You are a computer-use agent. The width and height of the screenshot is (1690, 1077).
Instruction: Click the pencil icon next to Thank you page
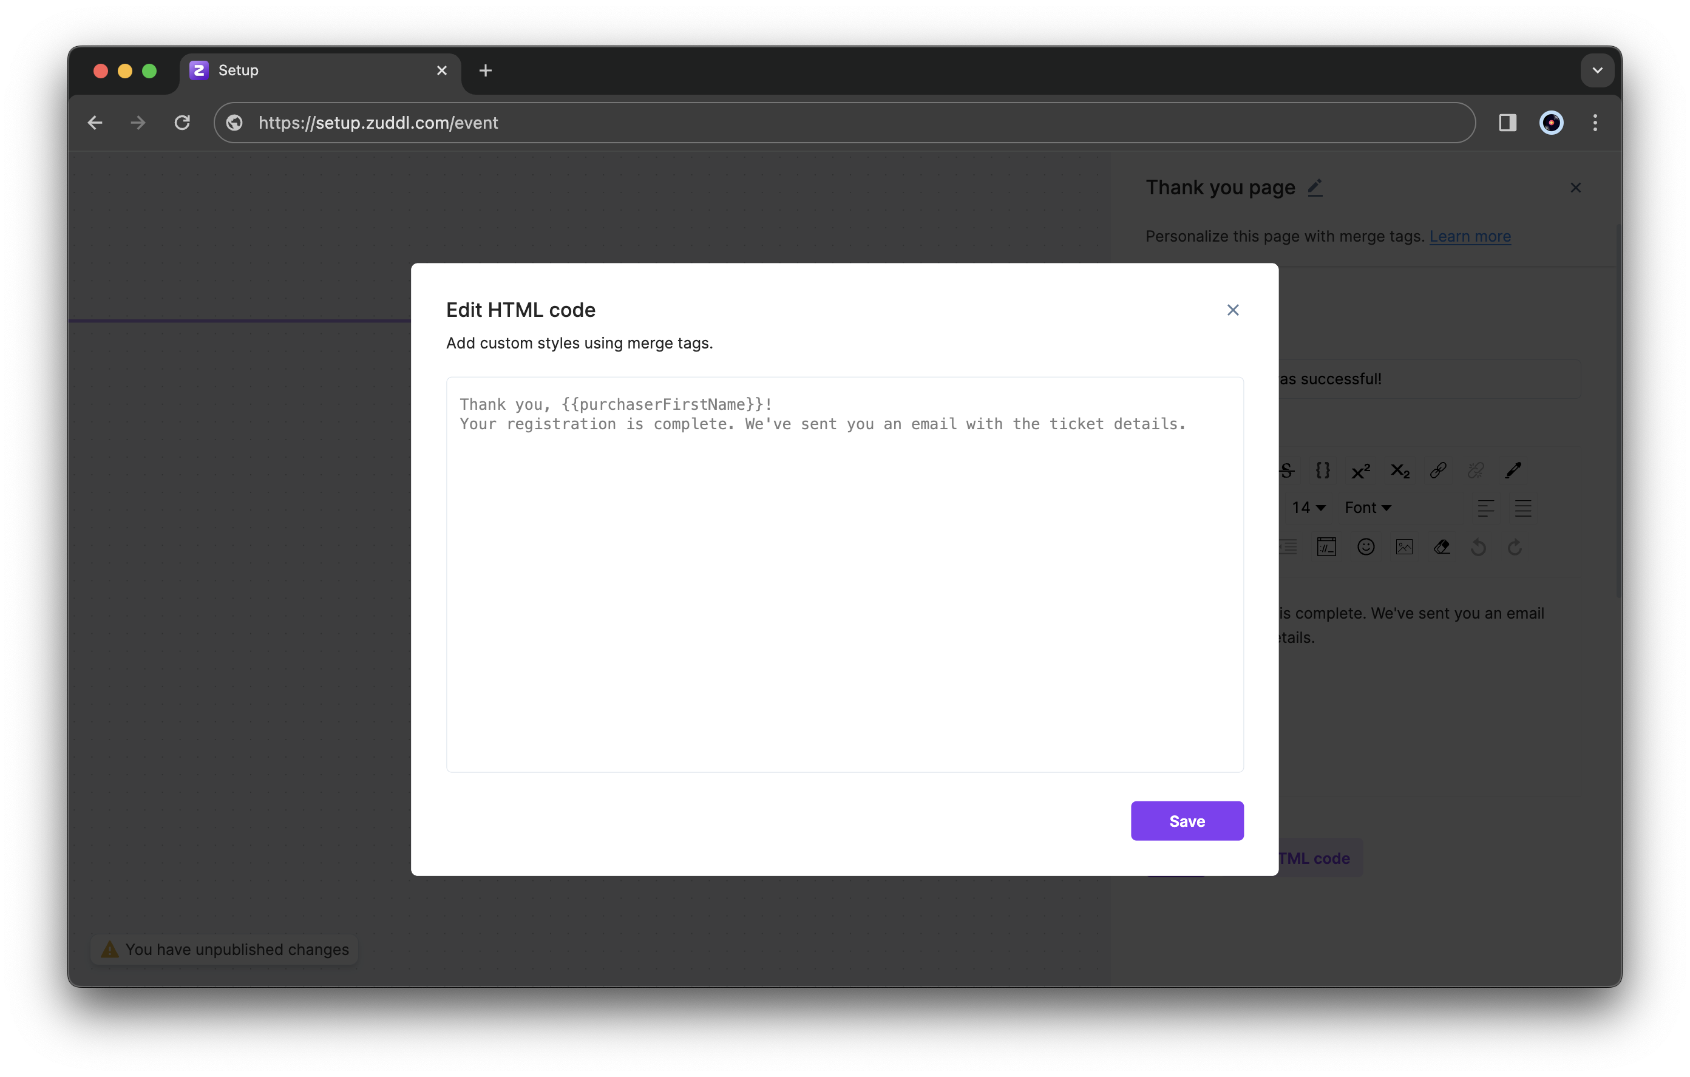[x=1315, y=187]
